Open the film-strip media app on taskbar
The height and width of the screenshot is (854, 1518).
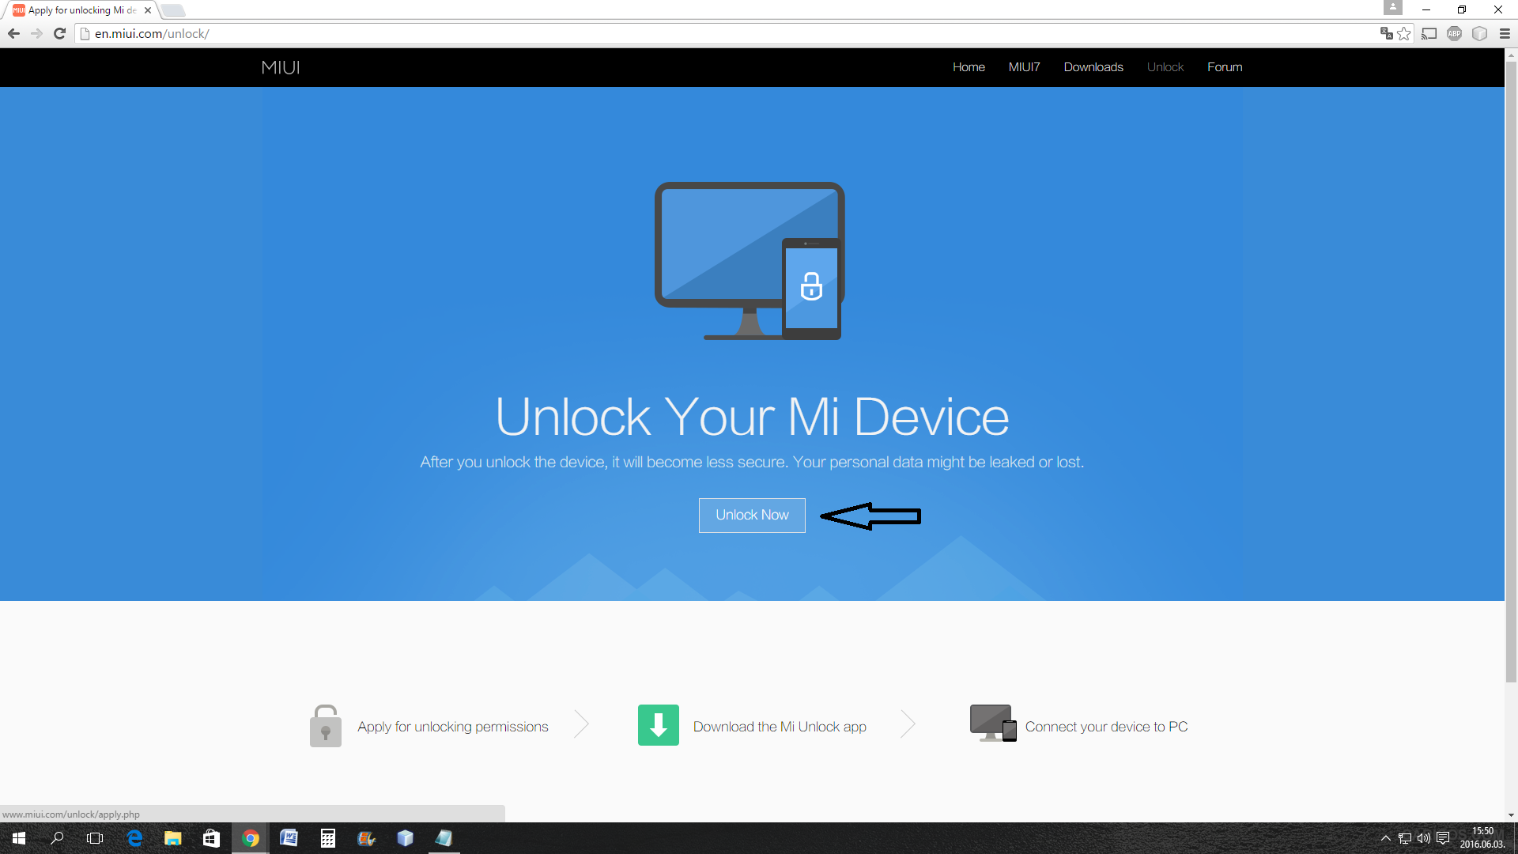[x=366, y=838]
